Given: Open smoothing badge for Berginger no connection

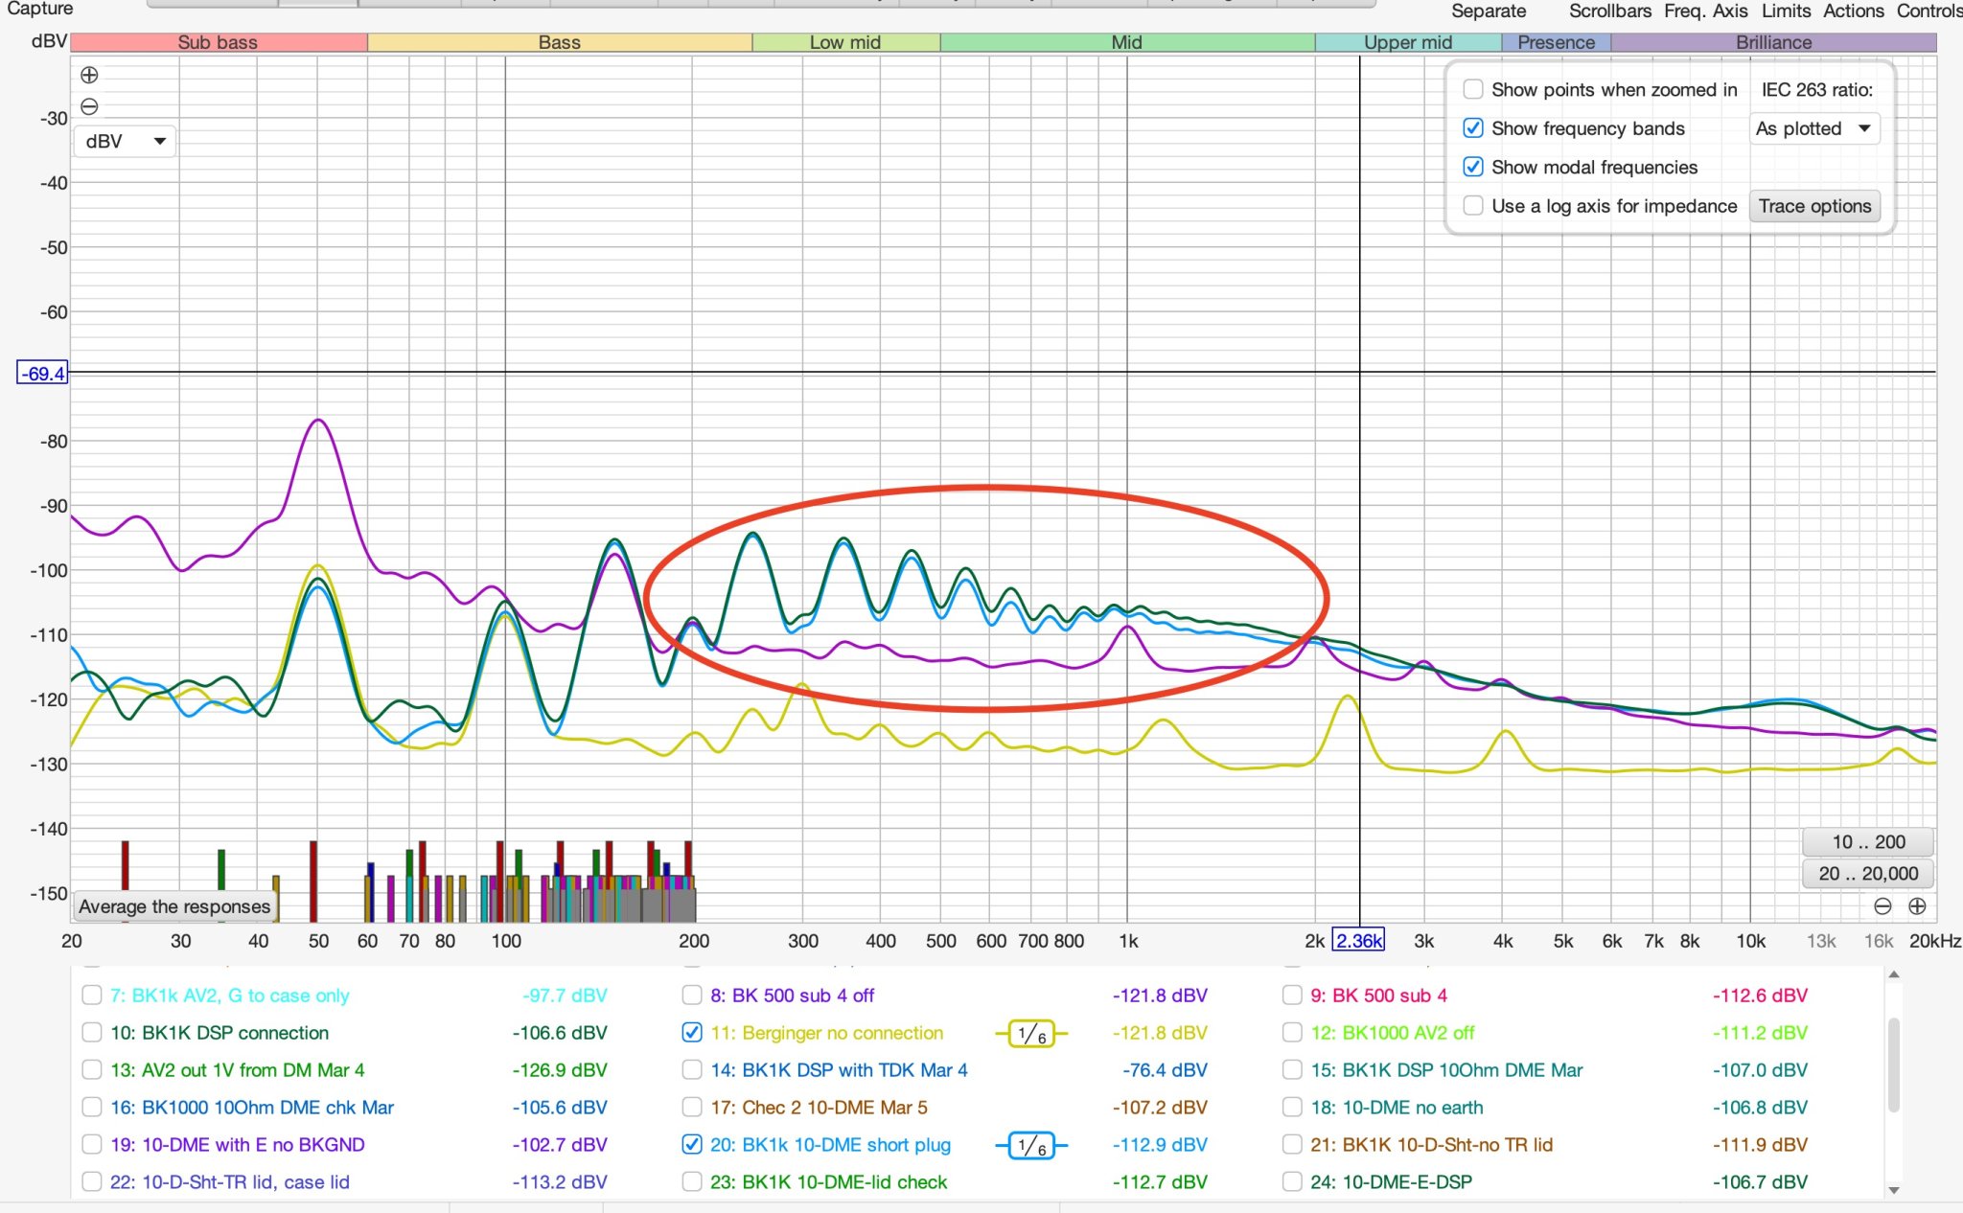Looking at the screenshot, I should click(x=1031, y=1034).
